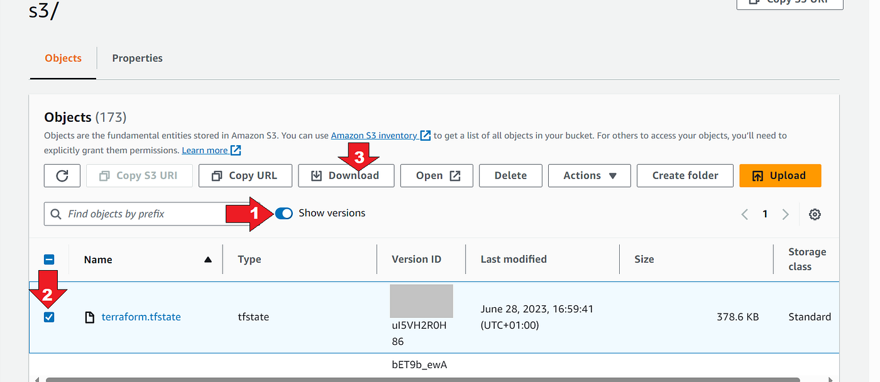The height and width of the screenshot is (382, 880).
Task: Open the Amazon S3 inventory link
Action: [x=381, y=135]
